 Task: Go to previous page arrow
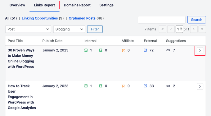171,29
